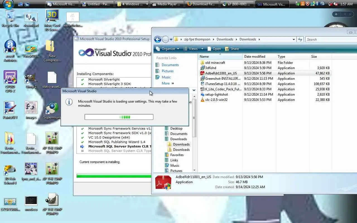Click the clock showing 1:57 AM
This screenshot has height=223, width=357.
pyautogui.click(x=346, y=4)
